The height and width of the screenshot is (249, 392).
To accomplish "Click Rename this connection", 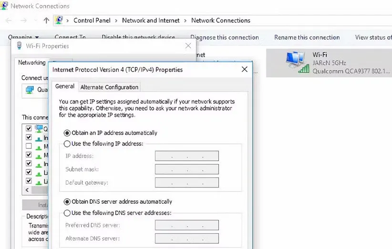I will [x=307, y=37].
